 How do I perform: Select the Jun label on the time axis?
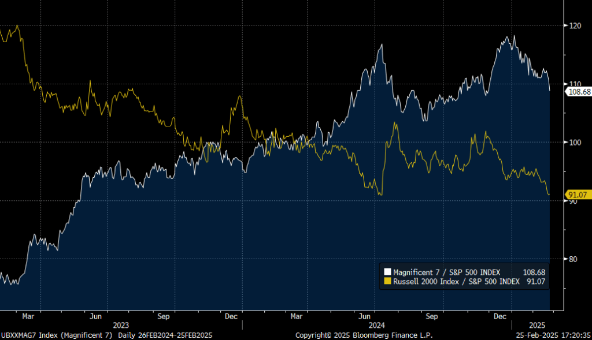point(95,316)
